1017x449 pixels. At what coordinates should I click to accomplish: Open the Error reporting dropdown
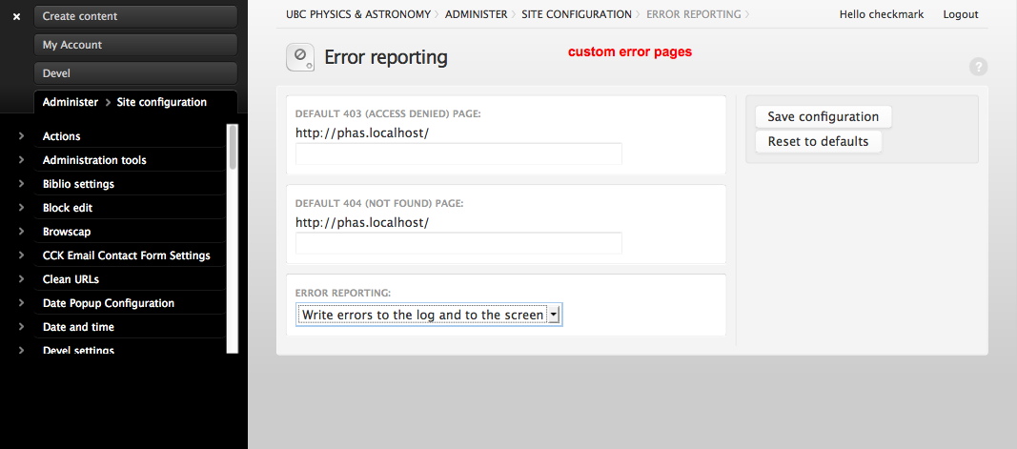428,315
